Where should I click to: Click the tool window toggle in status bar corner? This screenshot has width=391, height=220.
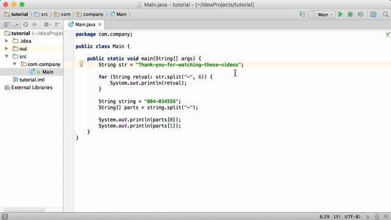coord(5,216)
